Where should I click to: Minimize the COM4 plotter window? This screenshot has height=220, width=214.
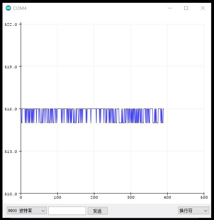click(x=170, y=8)
